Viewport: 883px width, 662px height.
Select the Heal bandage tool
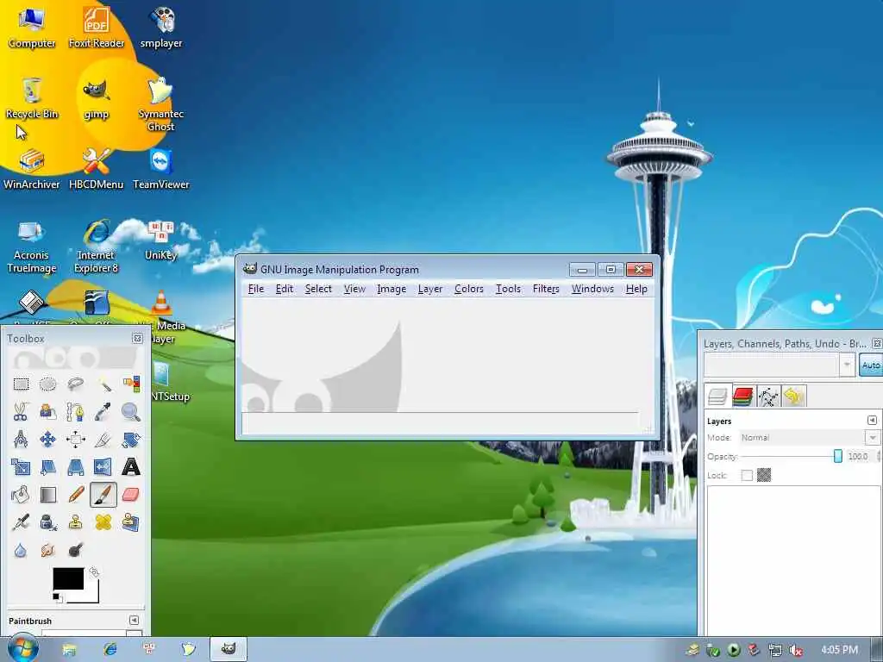[103, 522]
